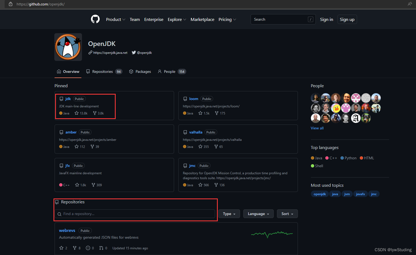416x255 pixels.
Task: Filter by Shell in Top languages
Action: tap(317, 166)
